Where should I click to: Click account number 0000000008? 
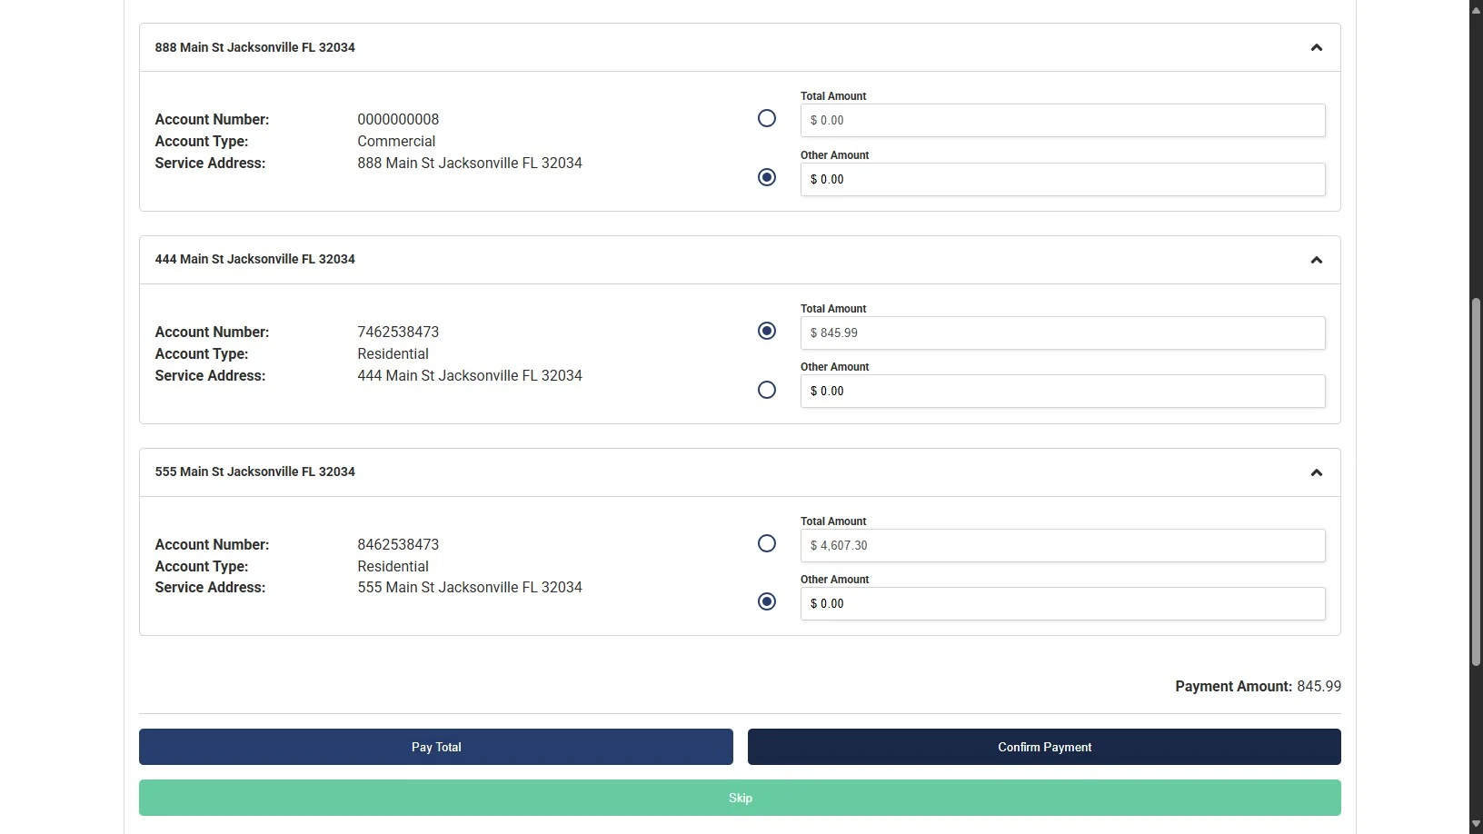point(398,119)
